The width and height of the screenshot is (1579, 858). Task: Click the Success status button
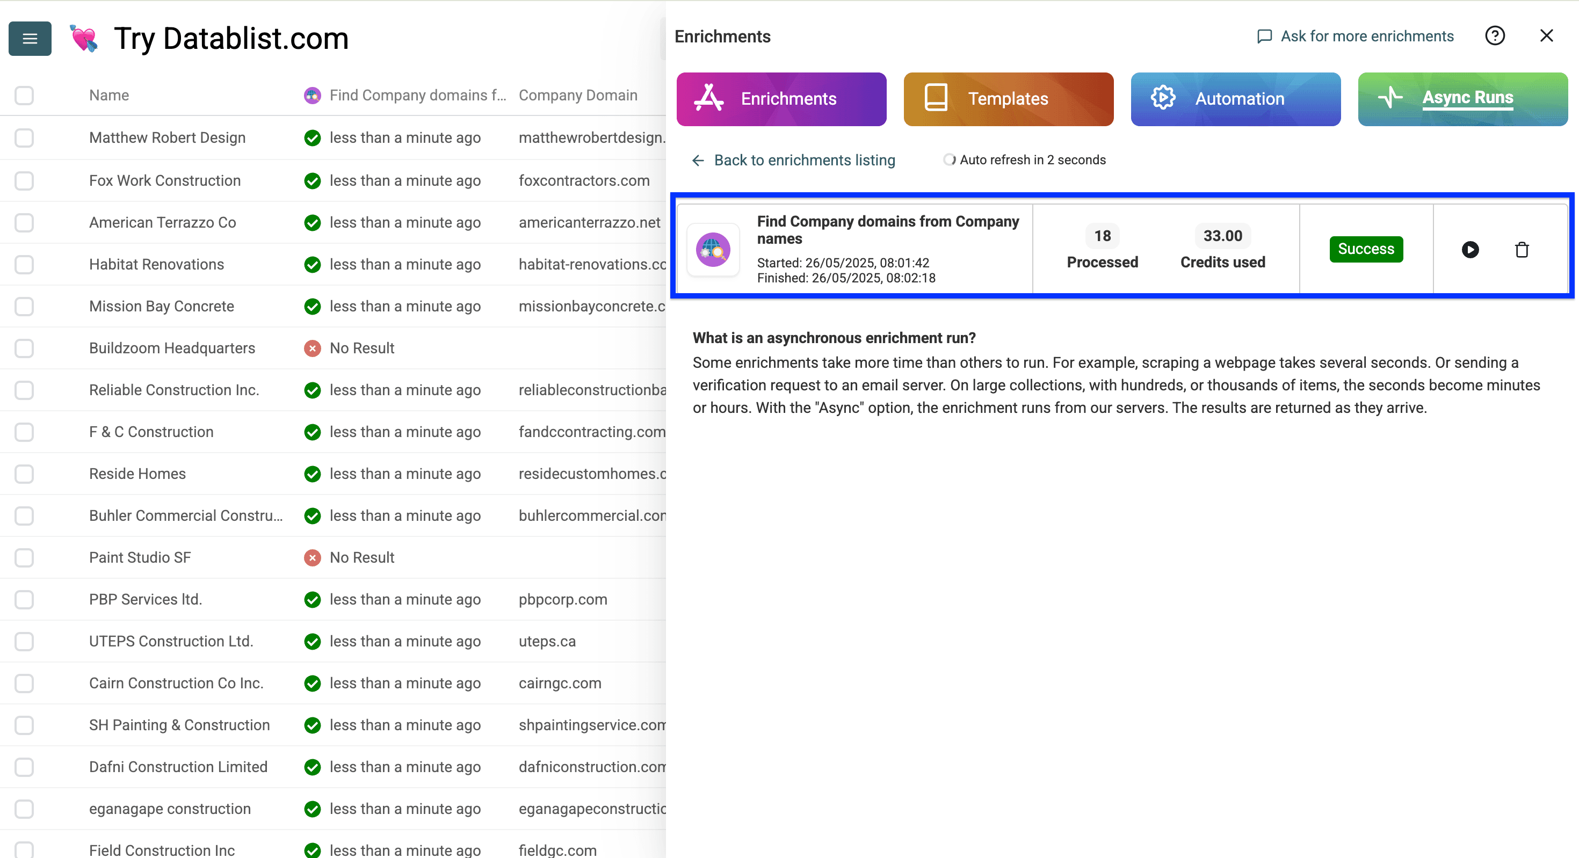(1366, 249)
